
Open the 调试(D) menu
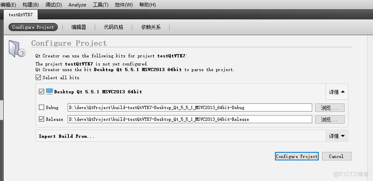pyautogui.click(x=53, y=5)
